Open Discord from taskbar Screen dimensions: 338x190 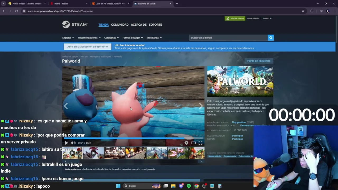[x=181, y=186]
